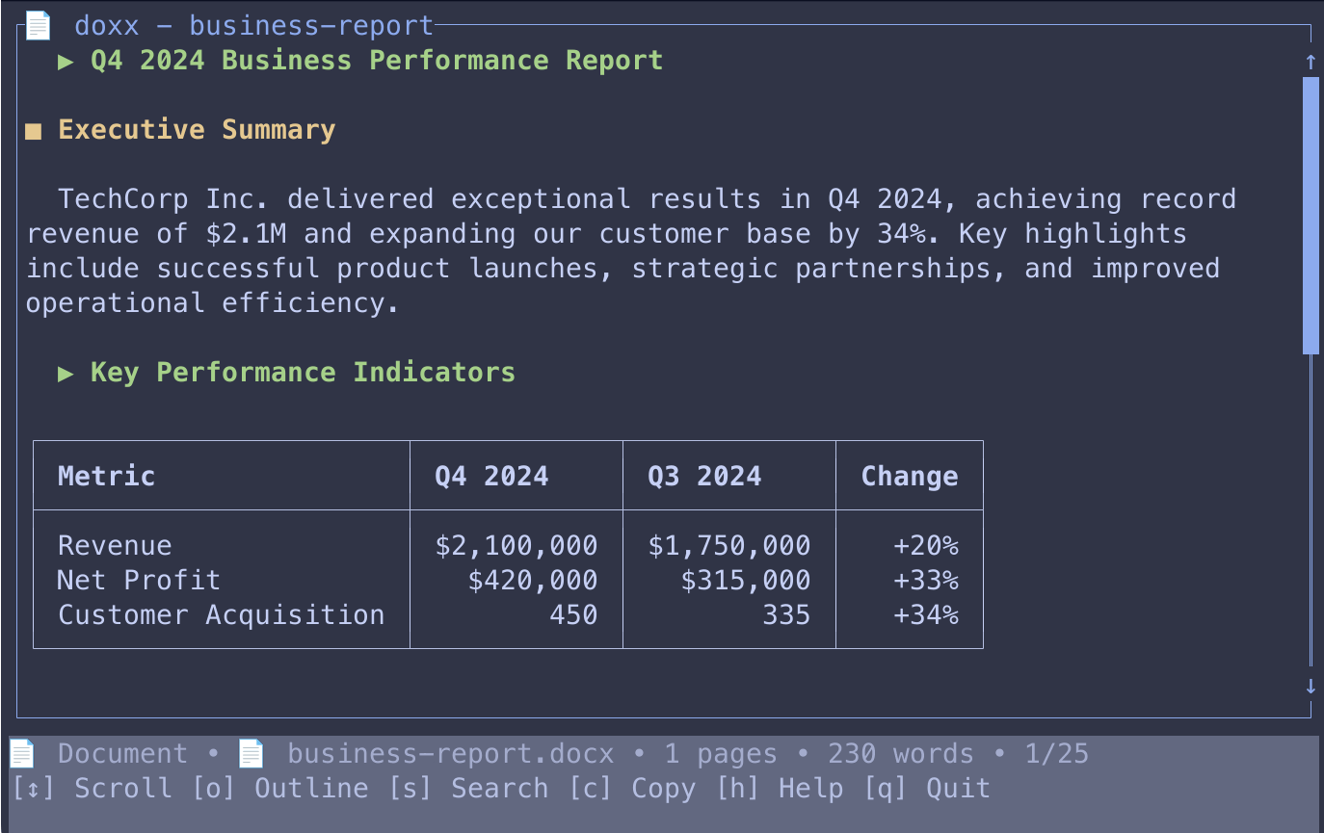Click the square marker beside Executive Summary
This screenshot has width=1324, height=833.
coord(34,131)
